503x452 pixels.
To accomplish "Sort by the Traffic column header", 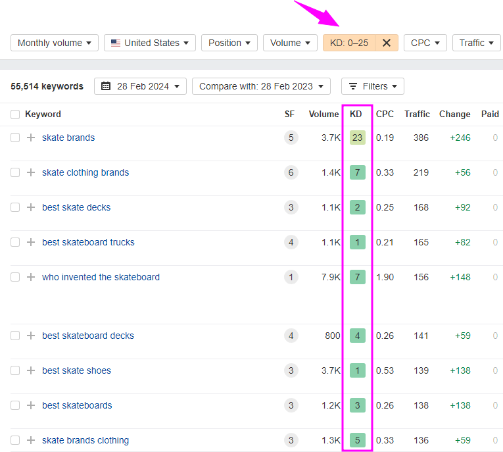I will [x=417, y=114].
